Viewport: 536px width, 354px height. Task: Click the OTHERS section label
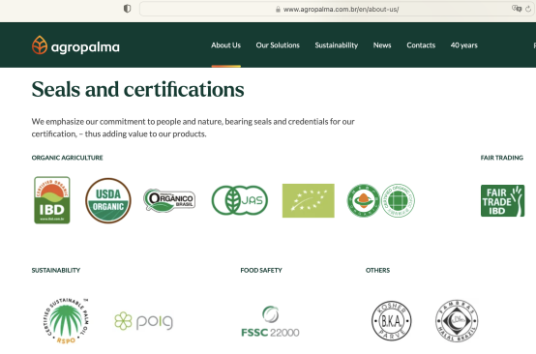click(377, 270)
